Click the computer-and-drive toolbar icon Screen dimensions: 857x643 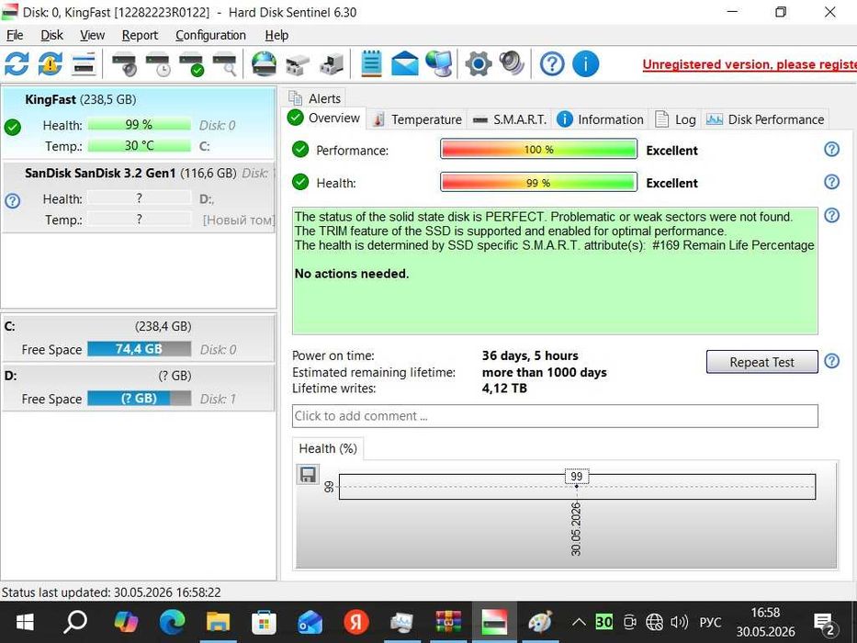[332, 64]
